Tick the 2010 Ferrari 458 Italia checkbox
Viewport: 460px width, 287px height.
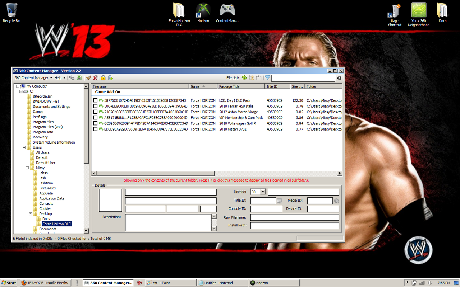(95, 106)
